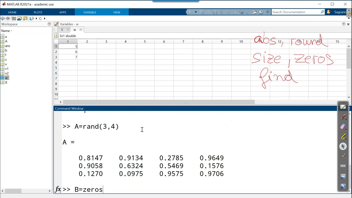Select cell containing value 5

[68, 46]
